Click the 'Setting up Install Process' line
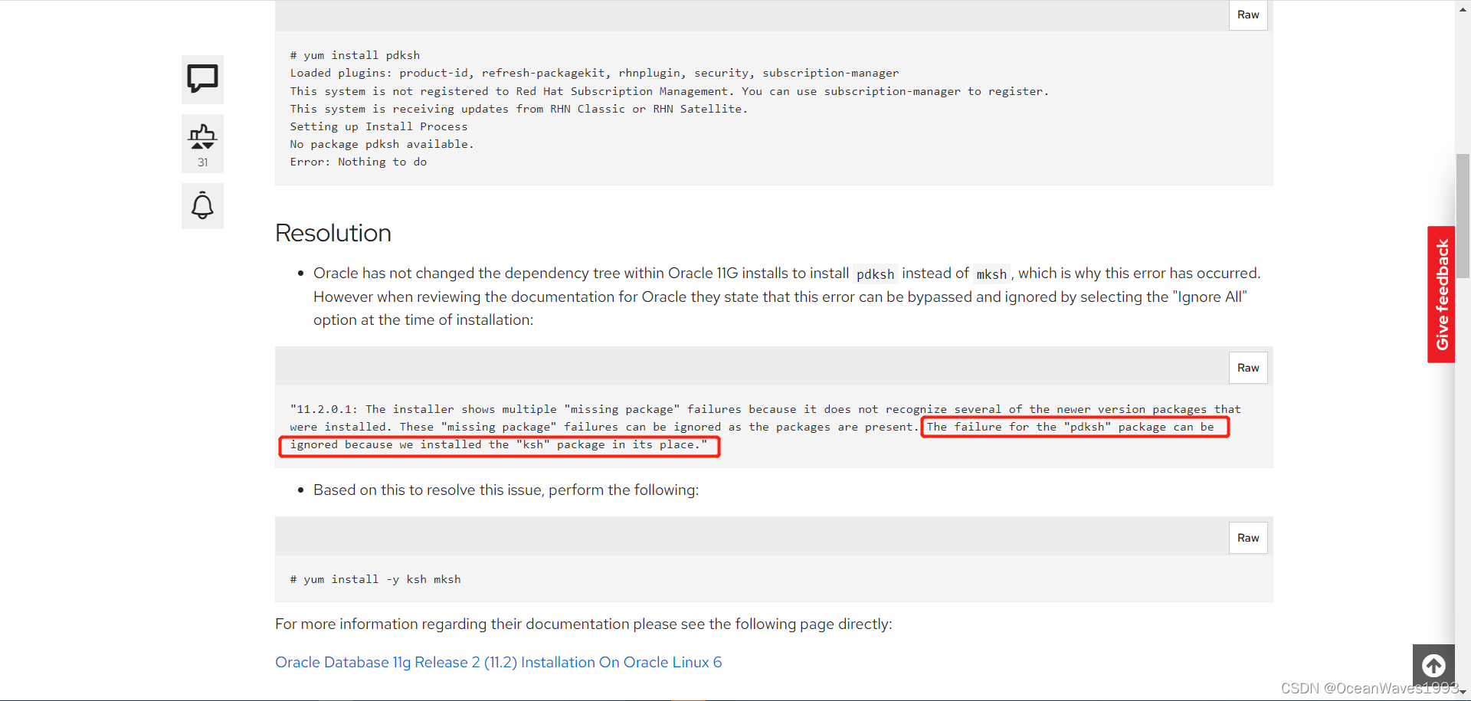This screenshot has height=701, width=1471. [x=378, y=126]
